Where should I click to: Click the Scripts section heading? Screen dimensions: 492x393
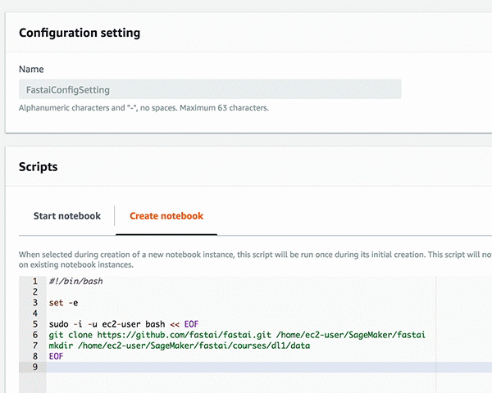pos(38,167)
